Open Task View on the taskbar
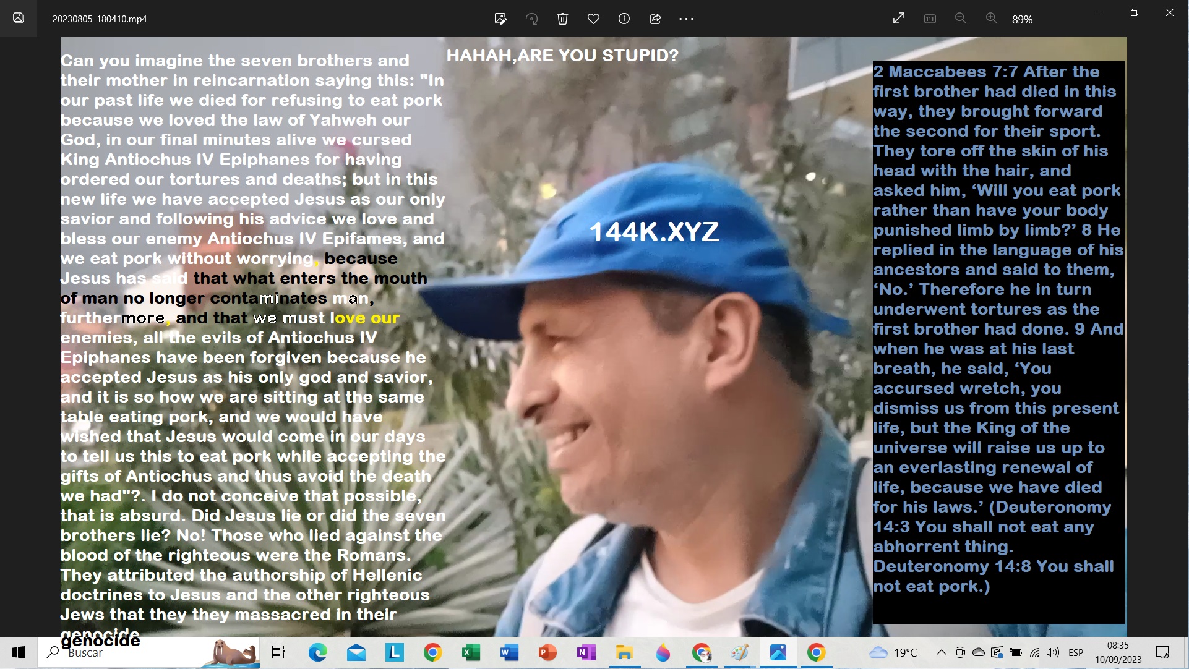The image size is (1189, 669). point(278,652)
